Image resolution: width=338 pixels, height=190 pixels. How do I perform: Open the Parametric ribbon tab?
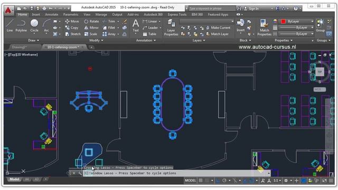71,14
